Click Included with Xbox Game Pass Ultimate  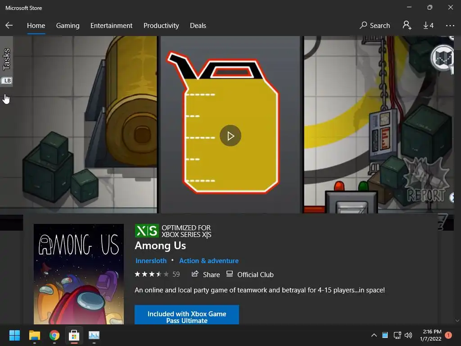(x=187, y=315)
